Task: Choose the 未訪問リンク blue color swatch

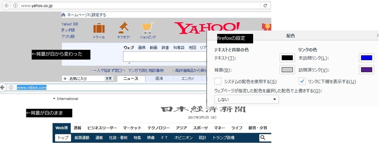Action: (x=366, y=58)
